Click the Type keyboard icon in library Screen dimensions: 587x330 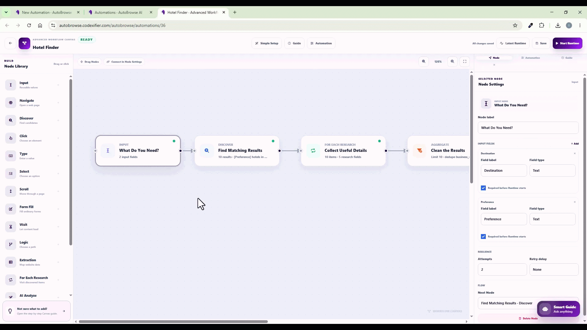(x=11, y=156)
